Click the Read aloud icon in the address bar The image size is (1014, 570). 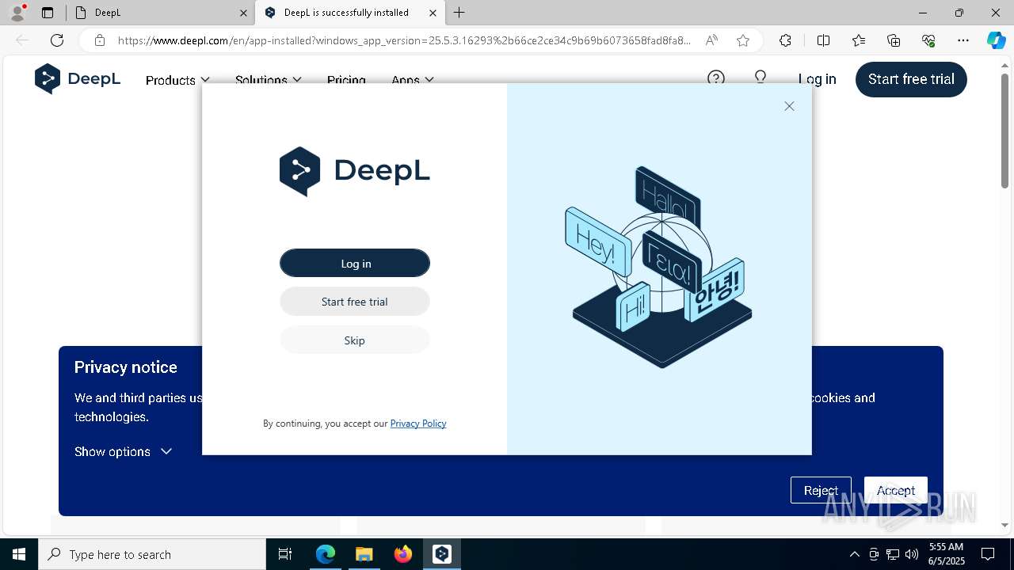pyautogui.click(x=711, y=40)
